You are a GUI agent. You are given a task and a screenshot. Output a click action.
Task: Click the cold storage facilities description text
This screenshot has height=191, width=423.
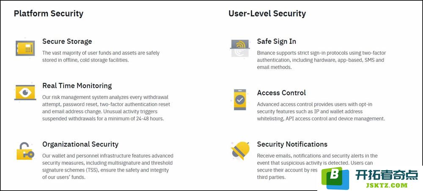tap(101, 57)
